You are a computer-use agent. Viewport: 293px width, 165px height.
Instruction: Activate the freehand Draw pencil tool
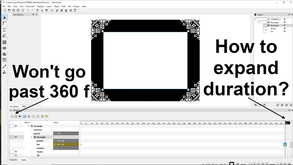[x=5, y=36]
